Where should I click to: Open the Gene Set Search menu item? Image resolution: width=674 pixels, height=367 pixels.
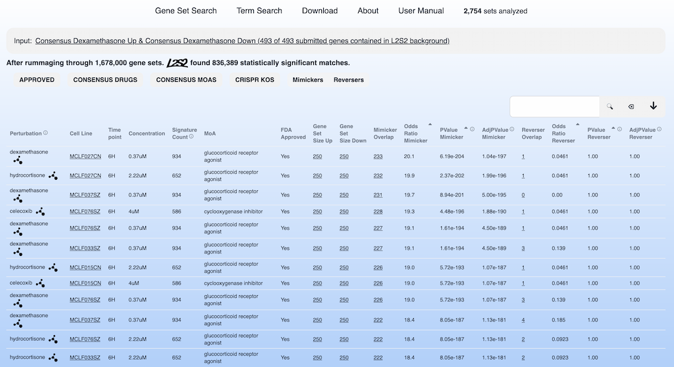[186, 11]
